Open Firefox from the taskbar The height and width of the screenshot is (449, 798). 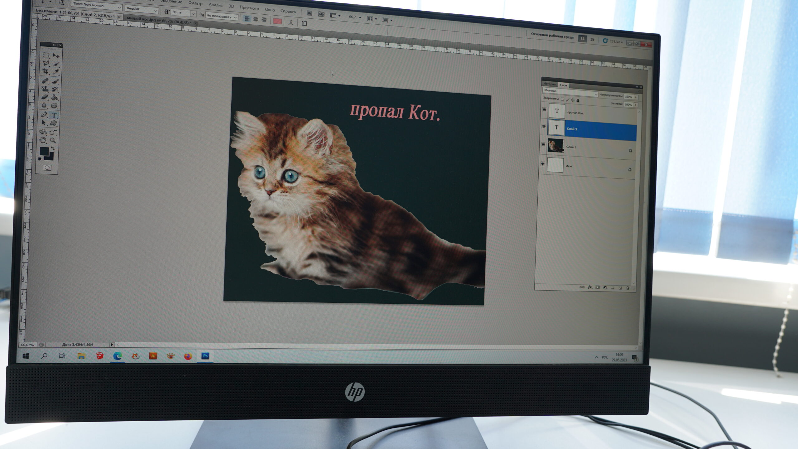[x=188, y=356]
